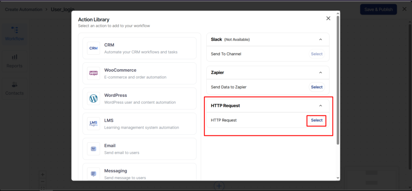The image size is (412, 191).
Task: Select the HTTP Request action
Action: tap(317, 120)
